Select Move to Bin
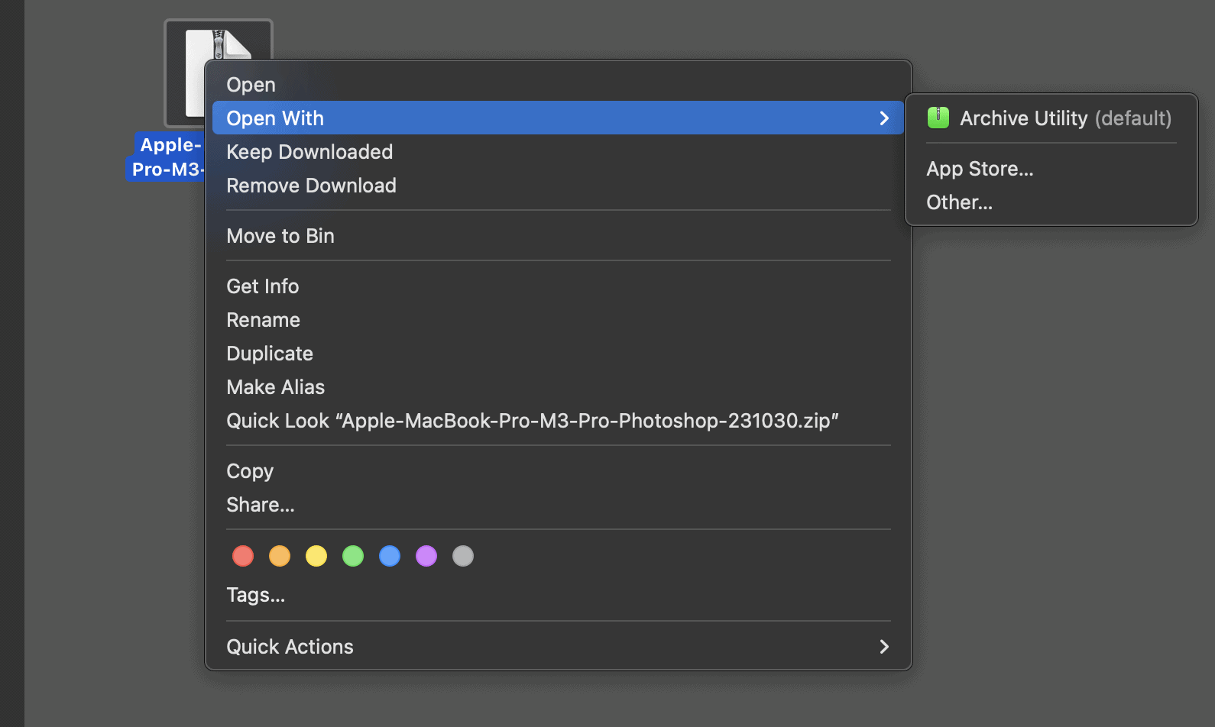Screen dimensions: 1215x727 click(280, 236)
